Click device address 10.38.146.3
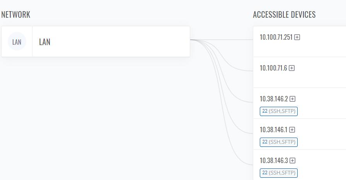Screen dimensions: 346x180 pyautogui.click(x=274, y=160)
